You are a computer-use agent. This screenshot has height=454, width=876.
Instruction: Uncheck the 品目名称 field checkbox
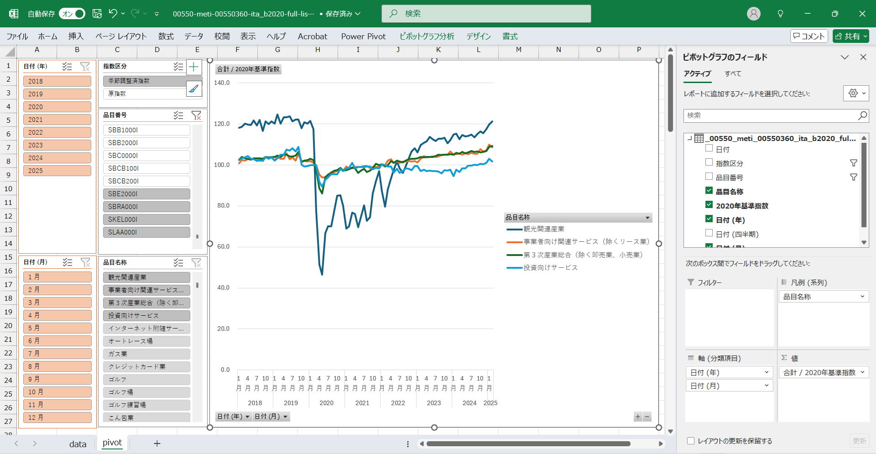click(709, 191)
